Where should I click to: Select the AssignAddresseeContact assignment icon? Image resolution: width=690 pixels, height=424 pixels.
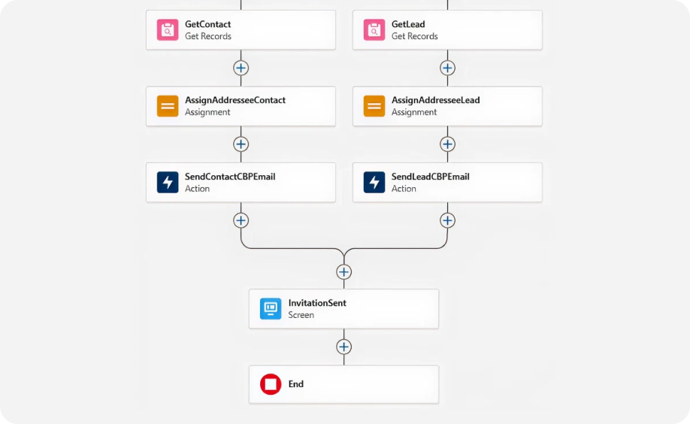(168, 106)
